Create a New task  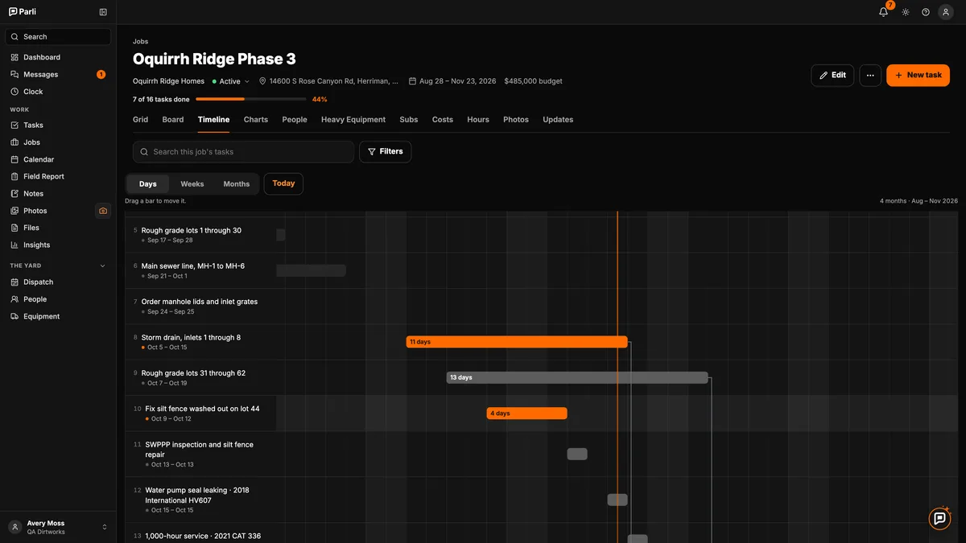[919, 75]
